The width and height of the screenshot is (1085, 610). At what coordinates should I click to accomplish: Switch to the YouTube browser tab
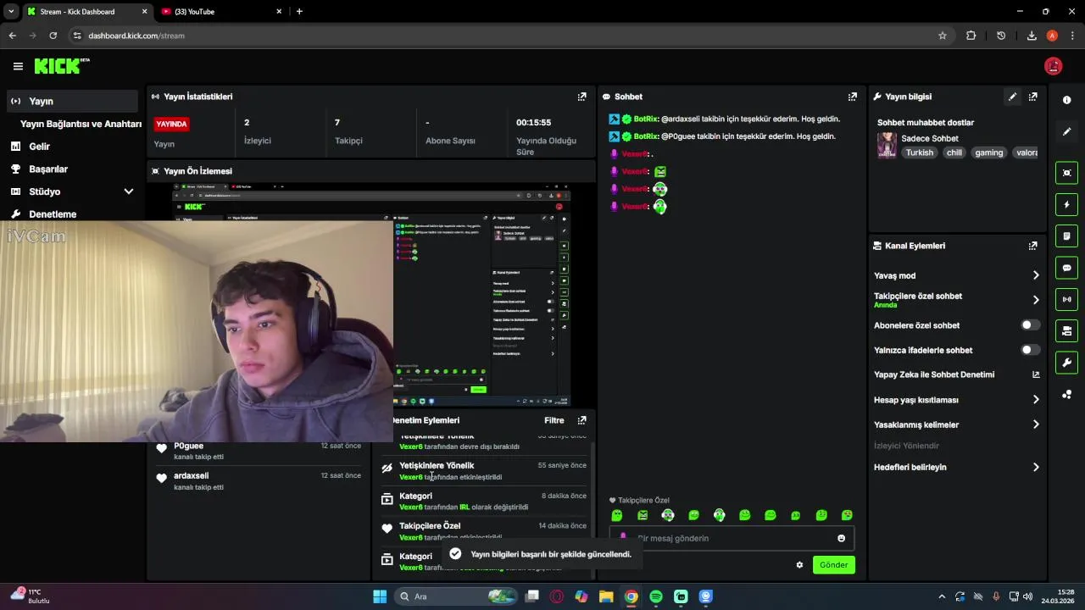[221, 11]
